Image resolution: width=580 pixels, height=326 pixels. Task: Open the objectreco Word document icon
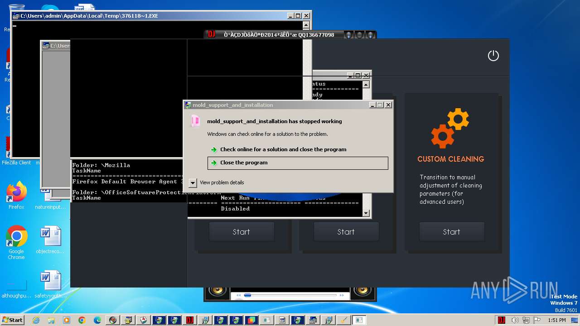50,240
